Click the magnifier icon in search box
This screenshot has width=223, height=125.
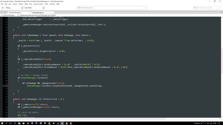195,8
